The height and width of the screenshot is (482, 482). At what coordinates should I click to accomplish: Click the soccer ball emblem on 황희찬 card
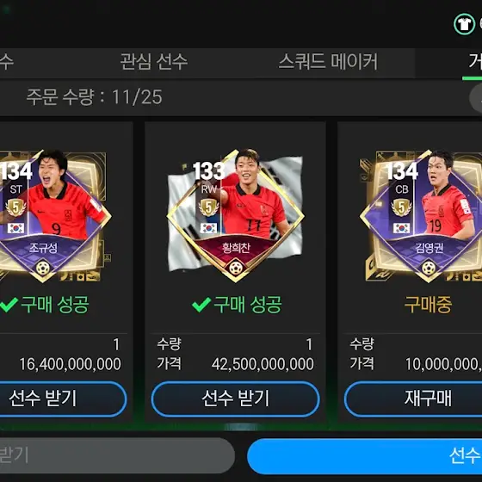click(236, 268)
